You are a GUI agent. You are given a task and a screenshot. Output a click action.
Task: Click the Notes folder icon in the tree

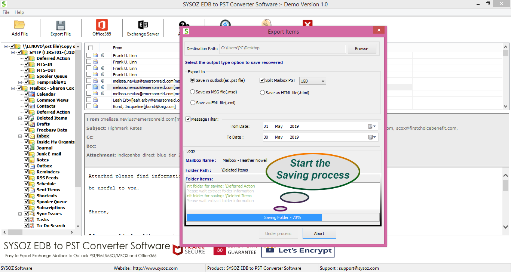point(32,160)
